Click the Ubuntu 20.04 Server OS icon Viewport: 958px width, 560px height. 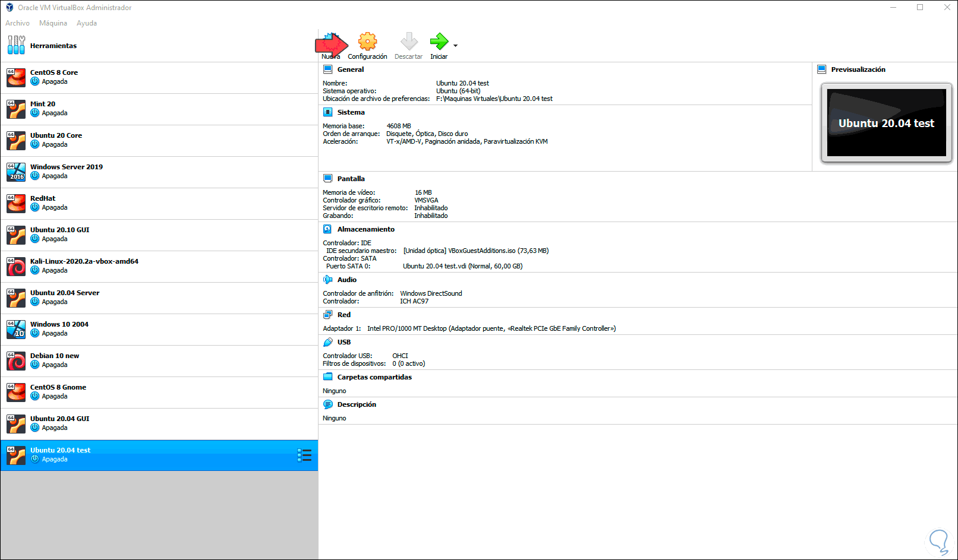pos(16,298)
